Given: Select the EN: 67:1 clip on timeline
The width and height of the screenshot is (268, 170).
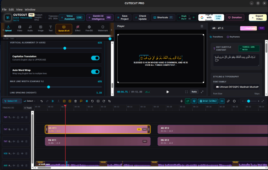Looking at the screenshot, I should (98, 141).
